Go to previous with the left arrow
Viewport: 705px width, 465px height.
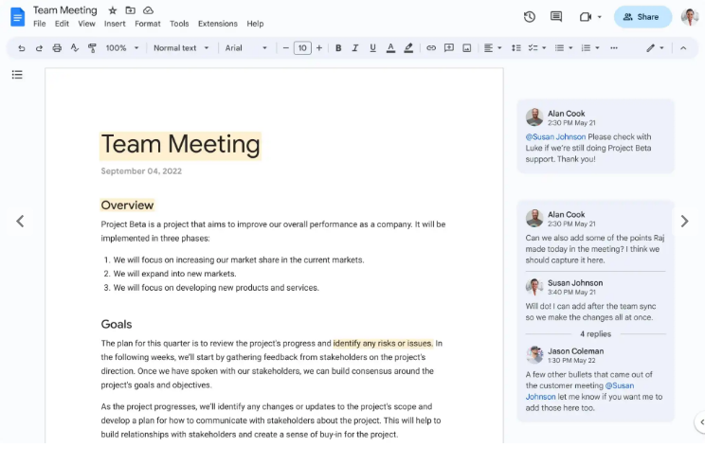pos(20,221)
